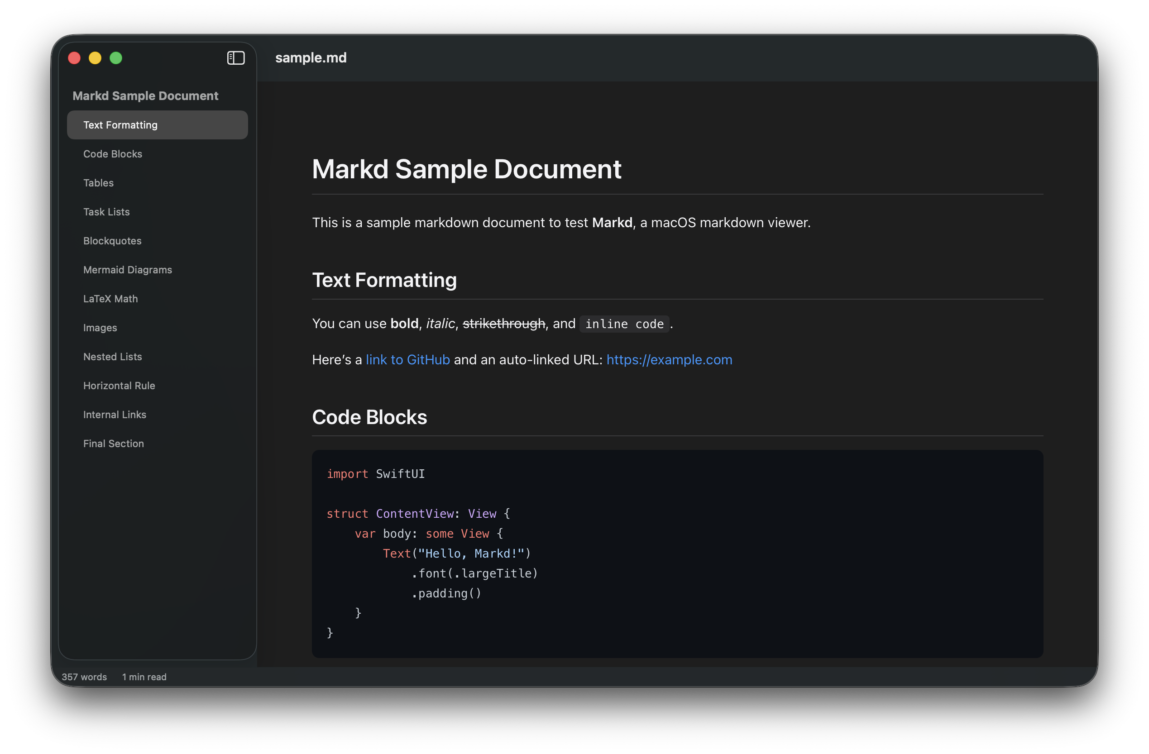
Task: Select Images from the sidebar
Action: click(x=100, y=327)
